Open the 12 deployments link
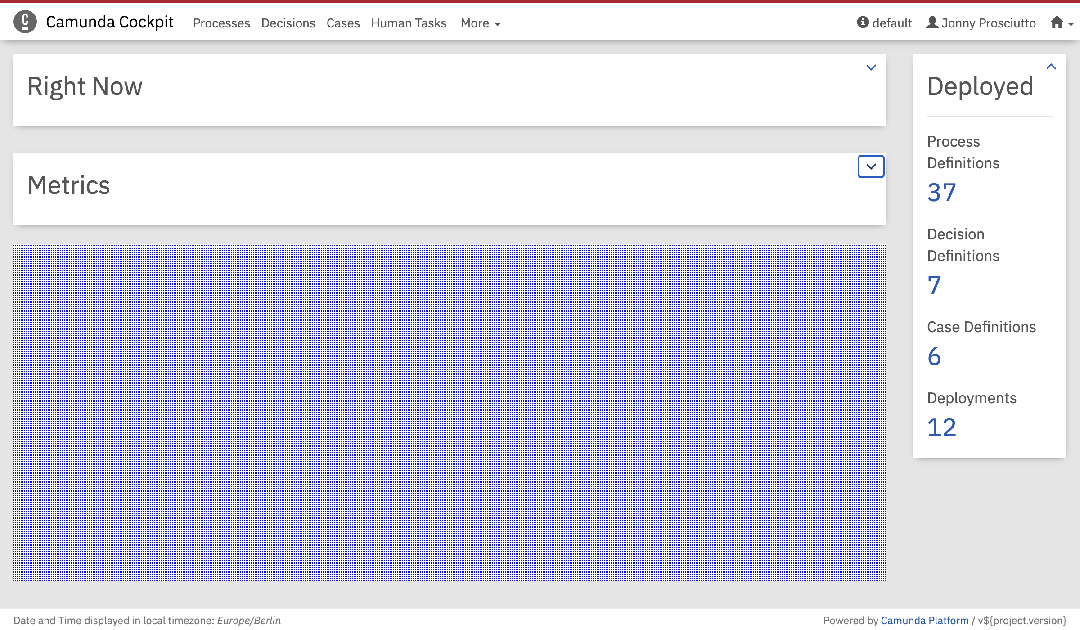The image size is (1080, 630). 941,427
